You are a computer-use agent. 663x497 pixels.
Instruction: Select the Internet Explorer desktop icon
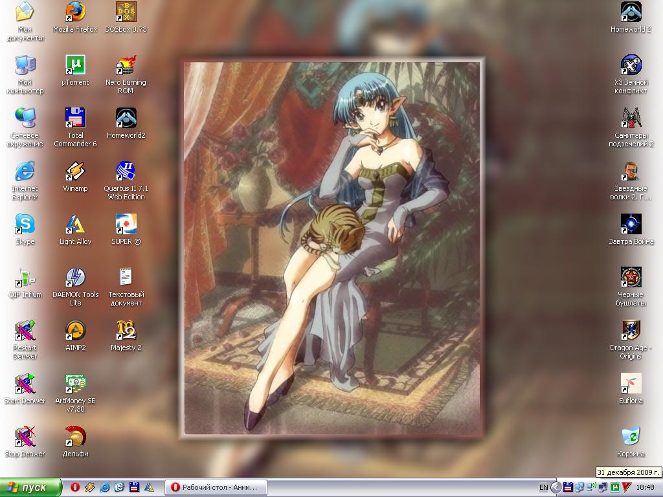coord(25,181)
